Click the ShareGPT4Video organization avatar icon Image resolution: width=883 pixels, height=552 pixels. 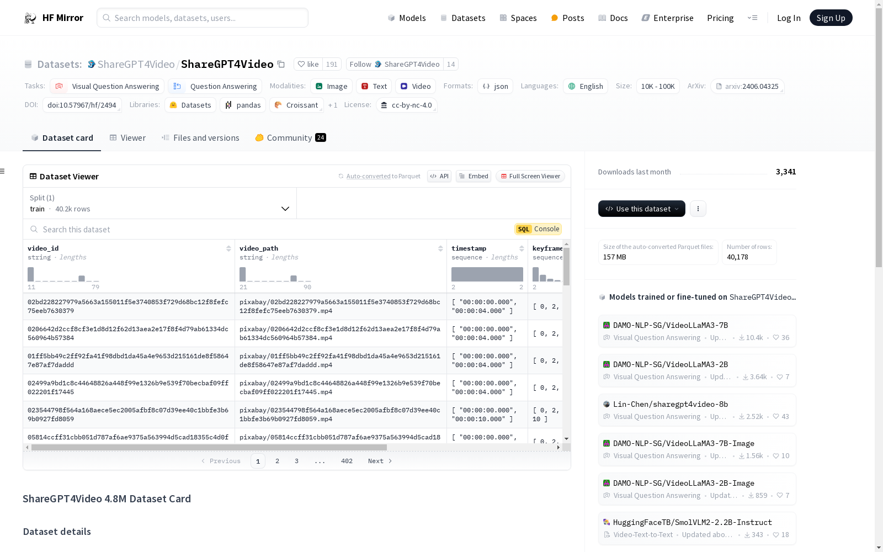(x=92, y=65)
